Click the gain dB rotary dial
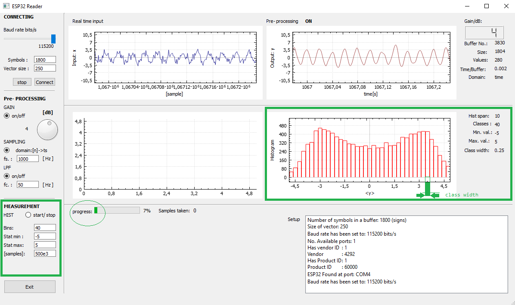Image resolution: width=515 pixels, height=305 pixels. pyautogui.click(x=47, y=130)
